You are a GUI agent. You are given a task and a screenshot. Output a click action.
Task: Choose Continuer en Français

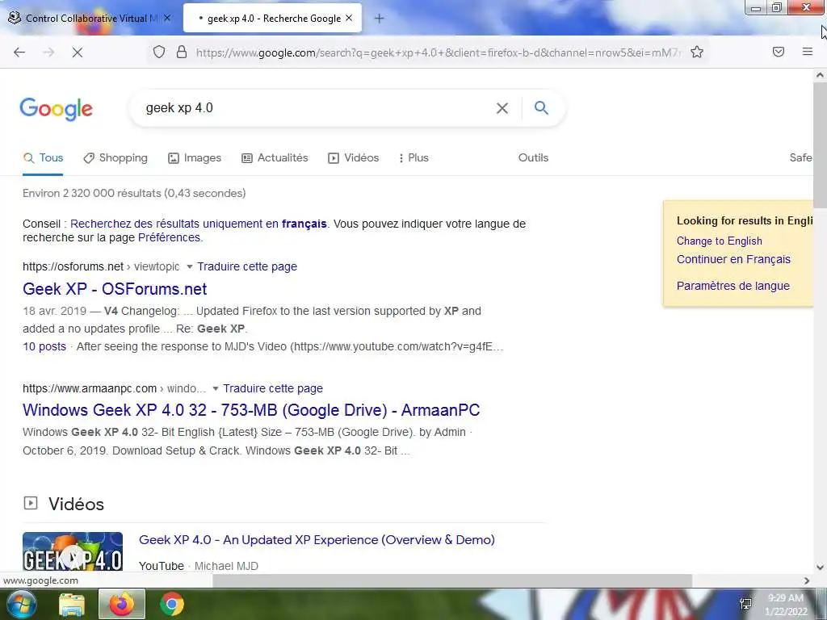tap(733, 259)
